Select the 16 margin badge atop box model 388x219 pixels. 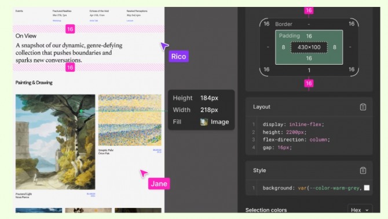(309, 10)
